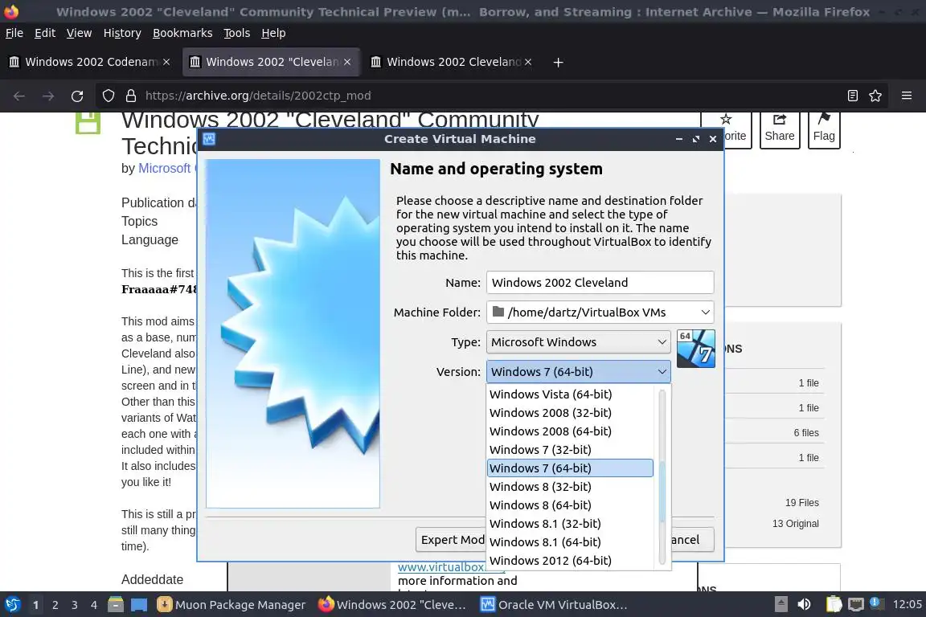Click the green floppy software icon
Viewport: 926px width, 617px height.
coord(88,122)
